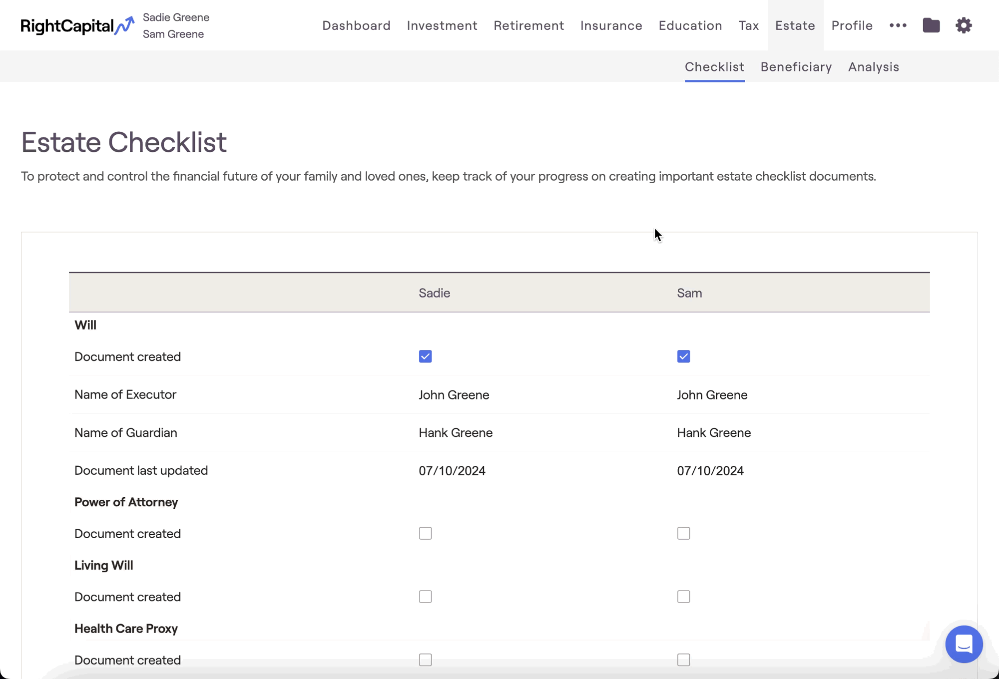The width and height of the screenshot is (999, 679).
Task: Edit Sam's guardian name Hank Greene
Action: point(714,433)
